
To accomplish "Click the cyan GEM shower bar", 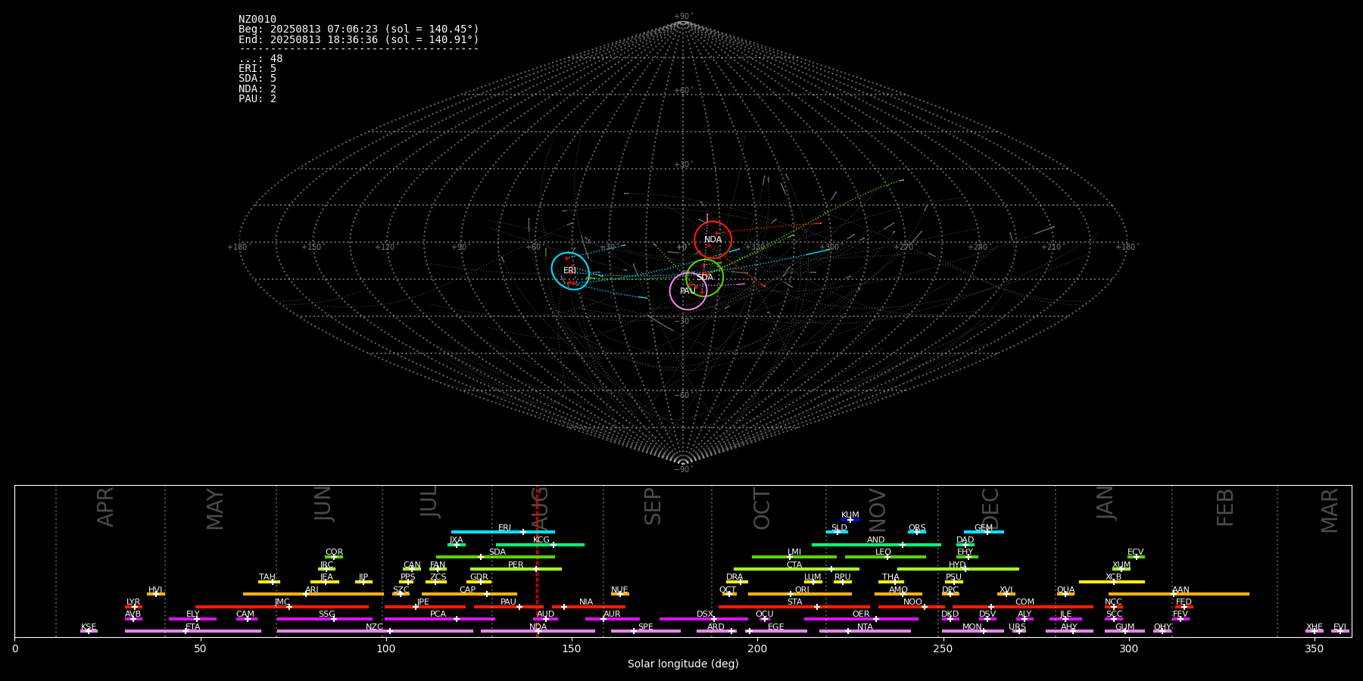I will click(x=984, y=532).
